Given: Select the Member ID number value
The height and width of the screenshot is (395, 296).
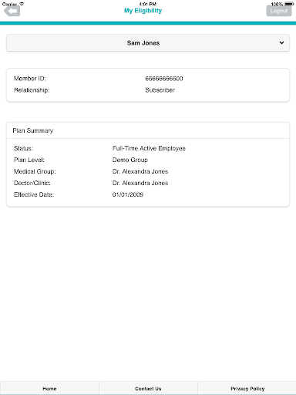Looking at the screenshot, I should click(x=164, y=79).
